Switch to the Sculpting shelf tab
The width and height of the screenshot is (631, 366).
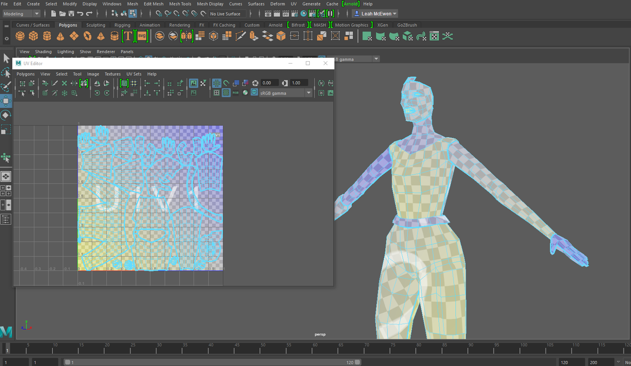(95, 25)
